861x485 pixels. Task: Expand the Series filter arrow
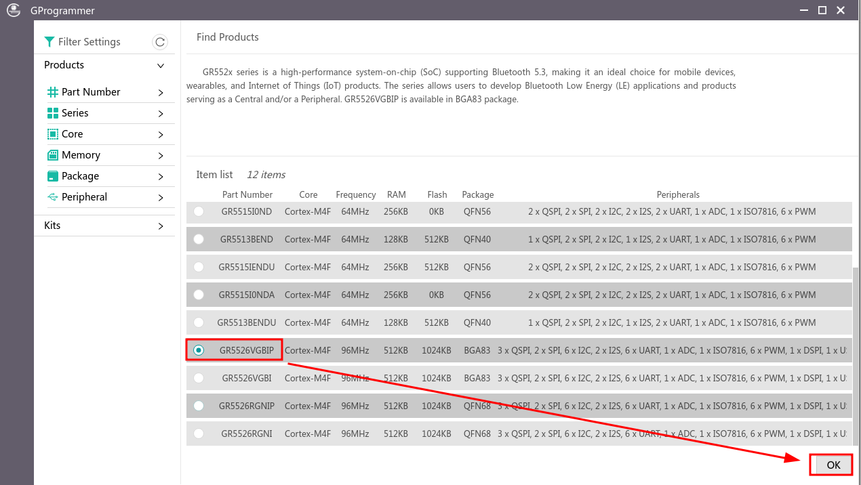click(x=161, y=113)
